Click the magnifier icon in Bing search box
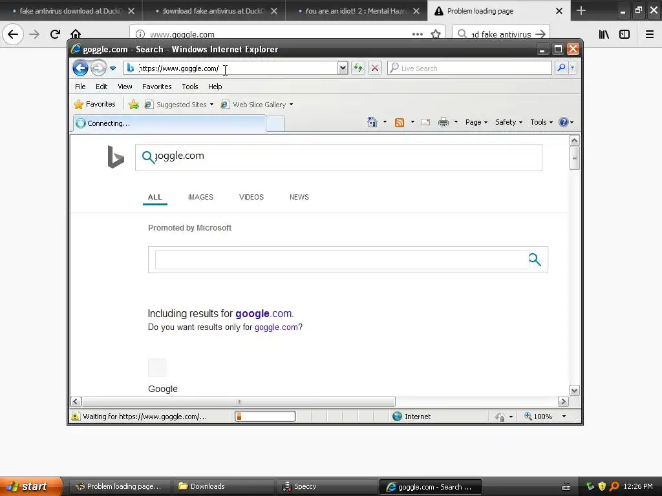662x496 pixels. (148, 157)
